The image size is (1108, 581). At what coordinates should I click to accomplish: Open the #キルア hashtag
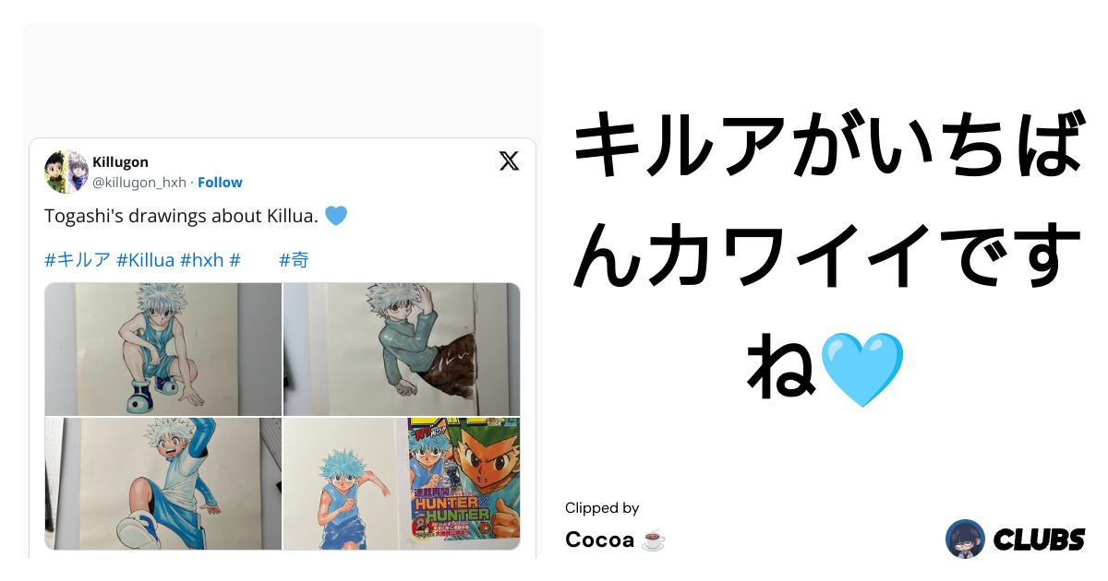[78, 260]
